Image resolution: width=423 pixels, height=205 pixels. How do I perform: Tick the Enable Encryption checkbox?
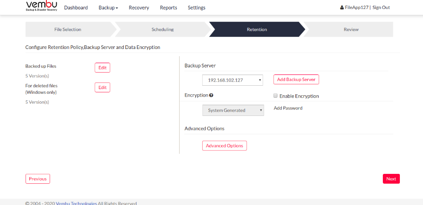point(276,96)
